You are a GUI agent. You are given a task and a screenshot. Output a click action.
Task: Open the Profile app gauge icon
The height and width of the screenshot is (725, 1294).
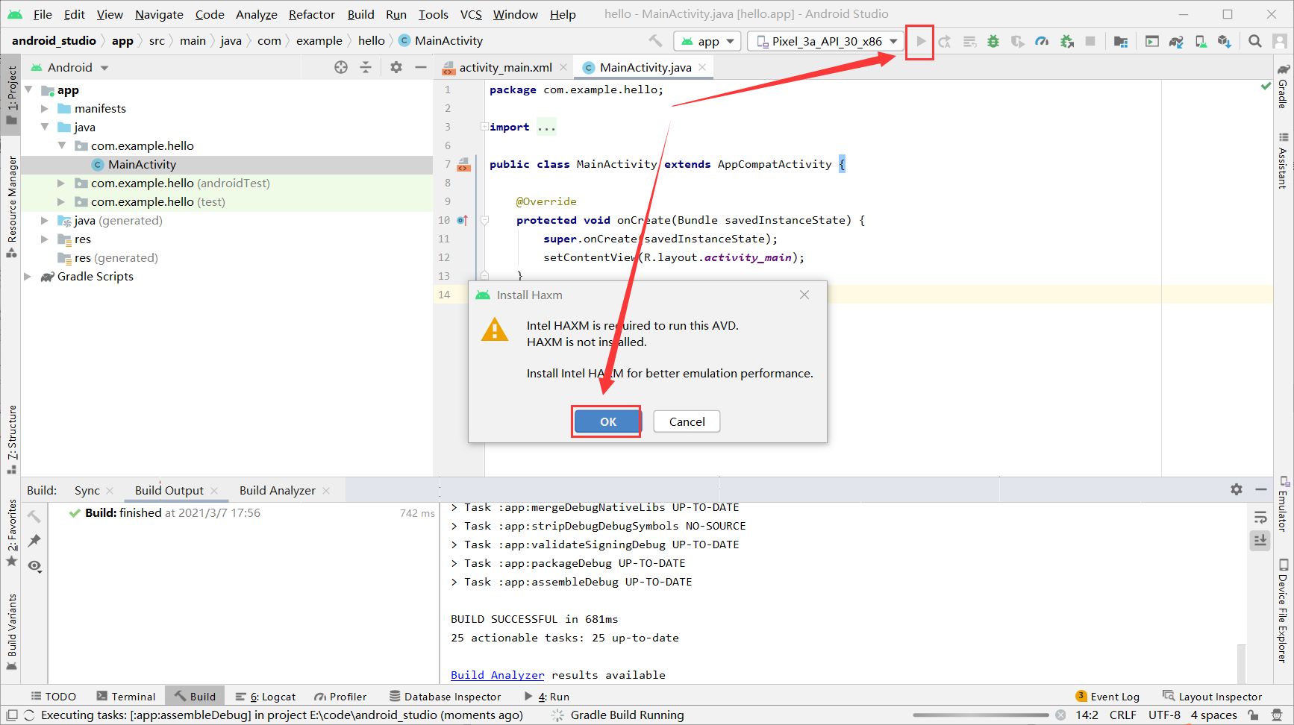pos(1042,41)
